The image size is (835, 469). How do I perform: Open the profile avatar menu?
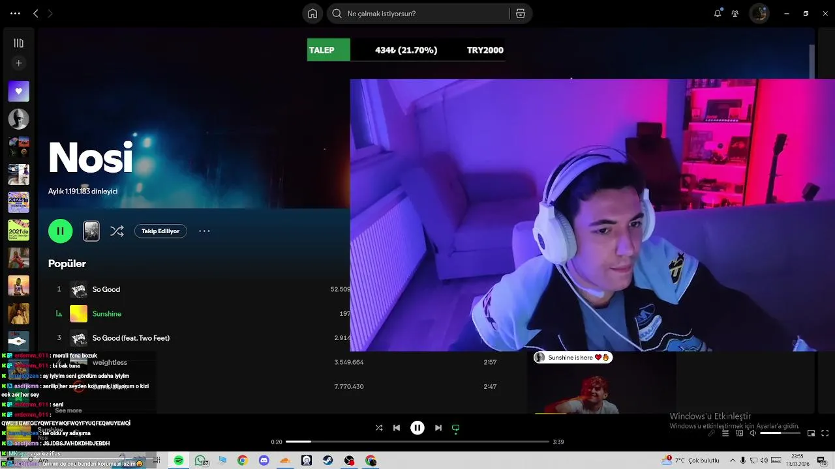pos(759,13)
